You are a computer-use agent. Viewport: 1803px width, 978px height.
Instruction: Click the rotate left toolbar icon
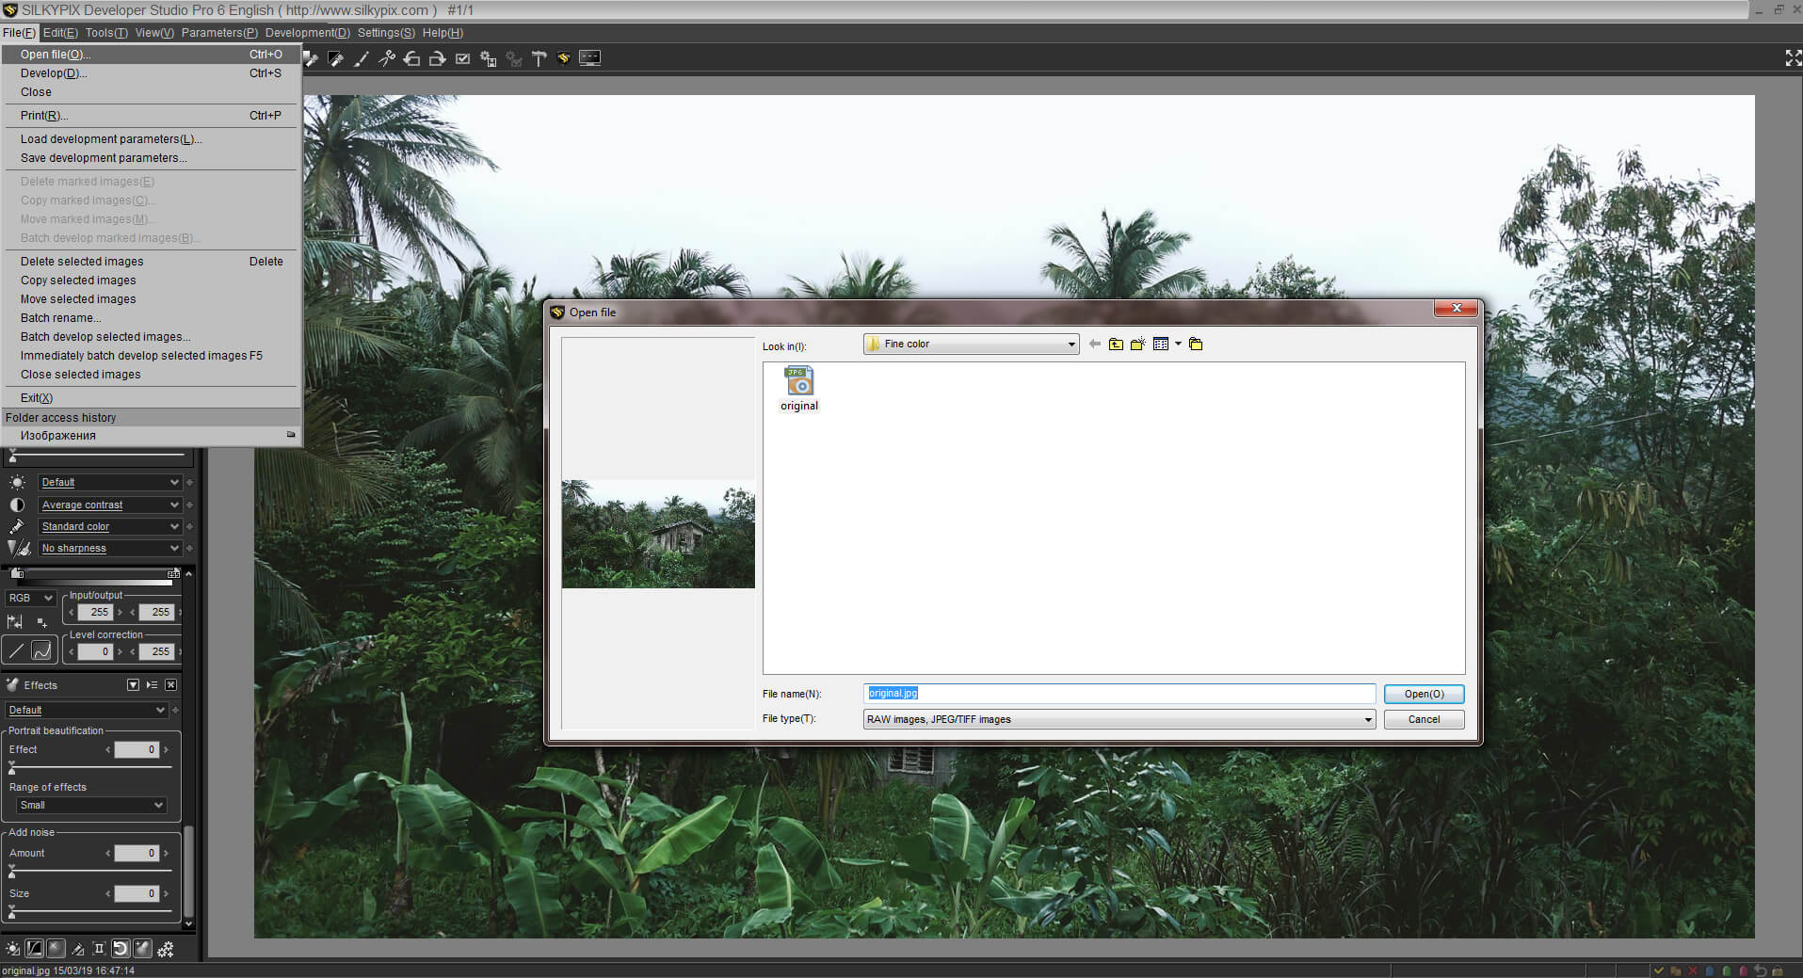pos(411,58)
